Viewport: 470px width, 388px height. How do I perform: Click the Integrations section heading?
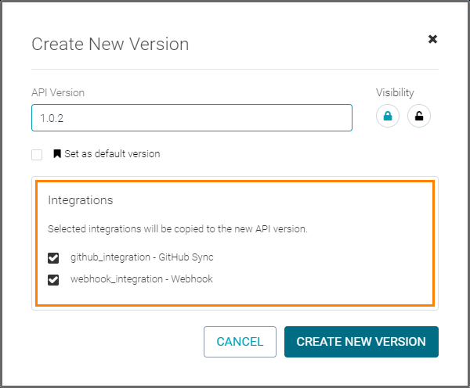(x=81, y=200)
